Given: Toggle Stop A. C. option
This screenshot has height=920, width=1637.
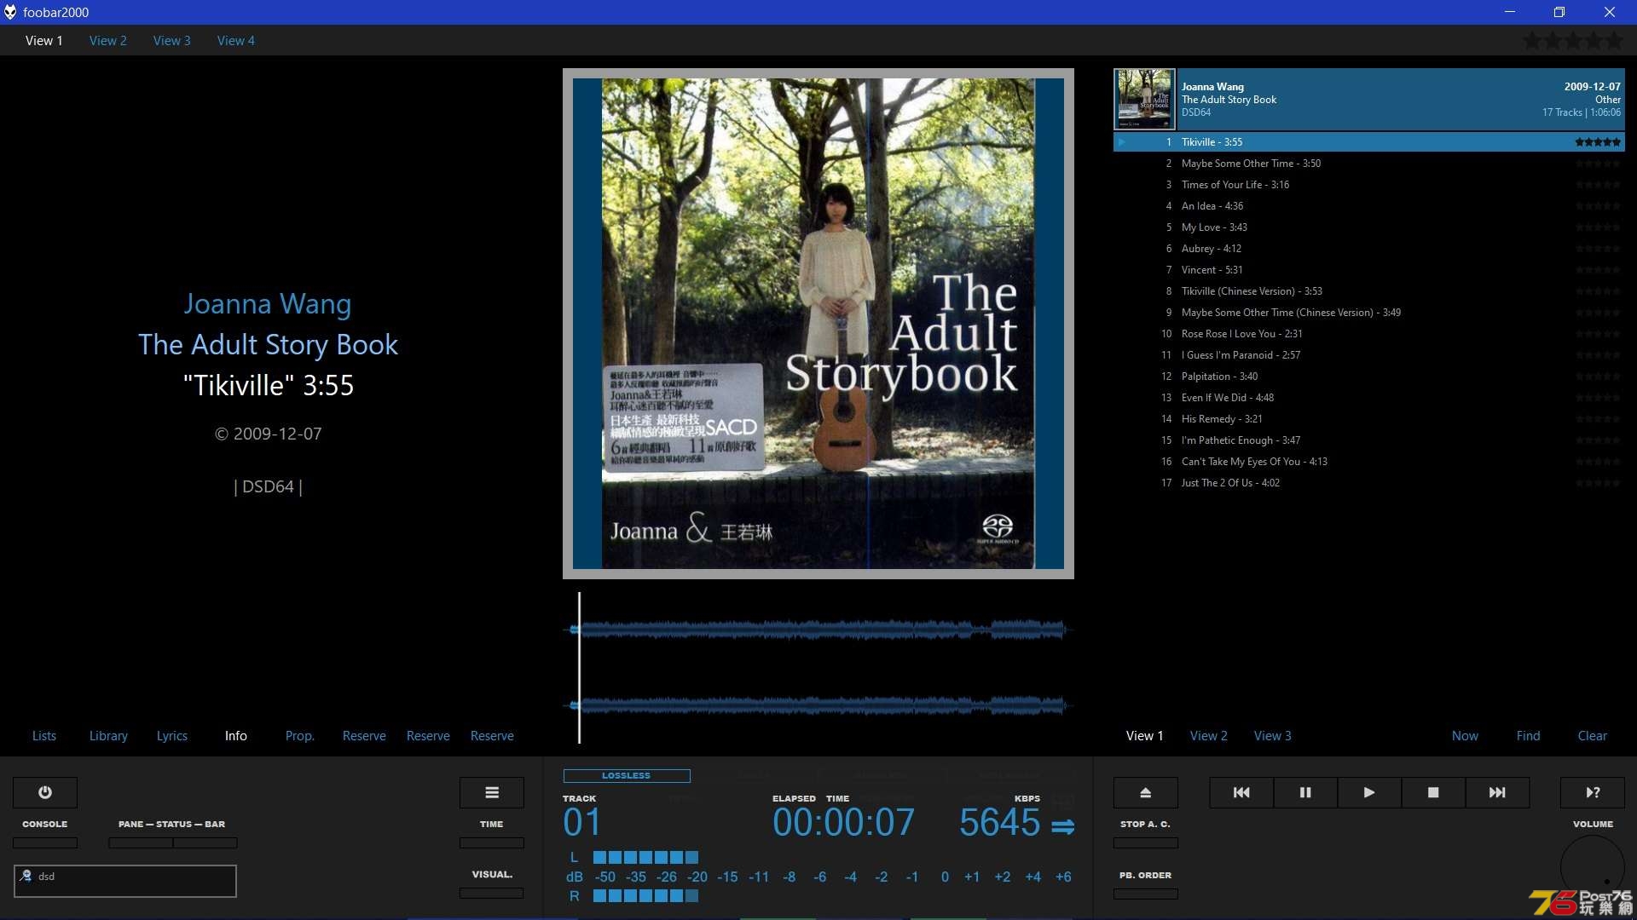Looking at the screenshot, I should point(1146,842).
